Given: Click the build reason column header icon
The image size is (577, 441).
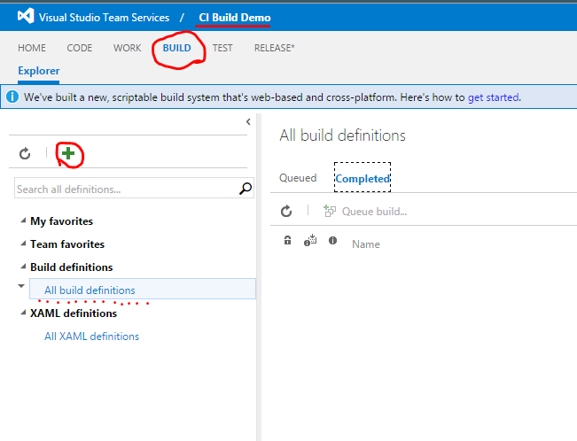Looking at the screenshot, I should tap(310, 240).
